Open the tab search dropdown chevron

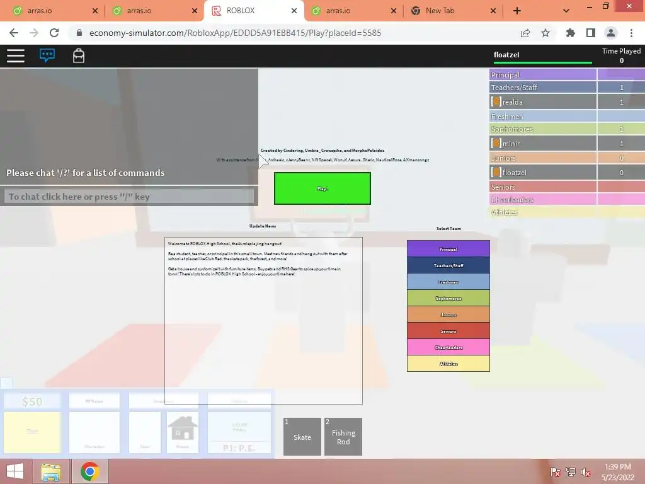pos(566,11)
